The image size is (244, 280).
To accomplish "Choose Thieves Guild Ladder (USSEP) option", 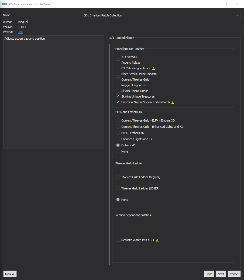I will [x=118, y=188].
